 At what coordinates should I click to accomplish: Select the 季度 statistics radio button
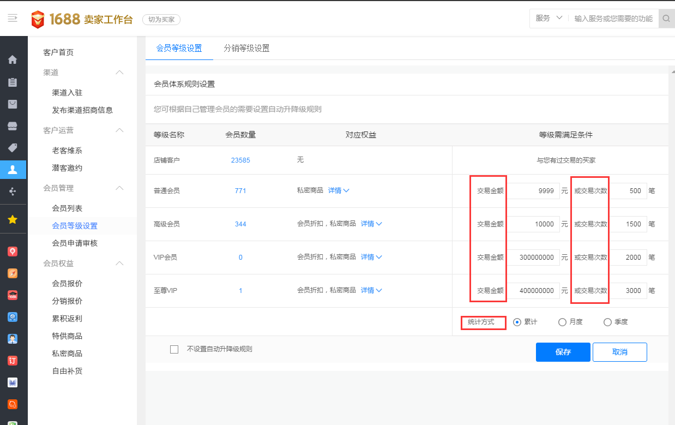point(607,322)
